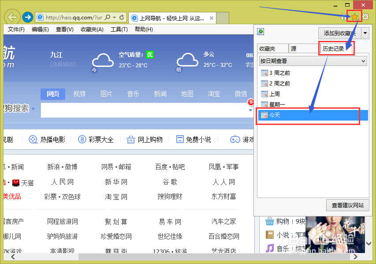Open the 汽车之家 link
This screenshot has width=376, height=264.
pyautogui.click(x=224, y=222)
